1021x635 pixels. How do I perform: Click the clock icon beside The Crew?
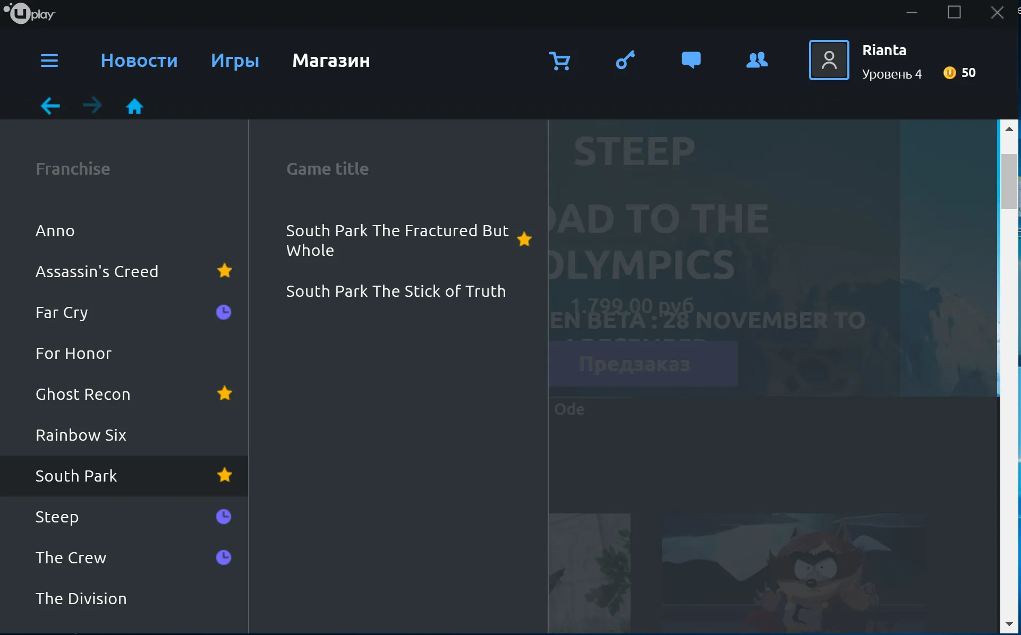[x=224, y=557]
